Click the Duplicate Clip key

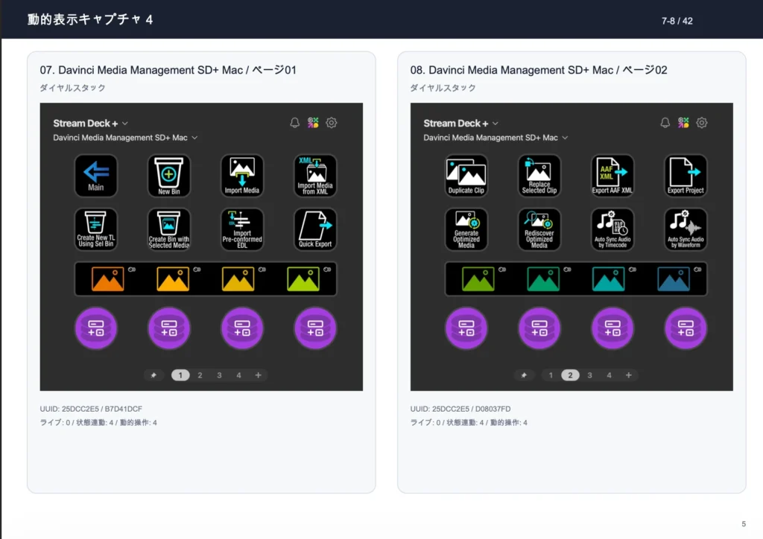pos(466,176)
